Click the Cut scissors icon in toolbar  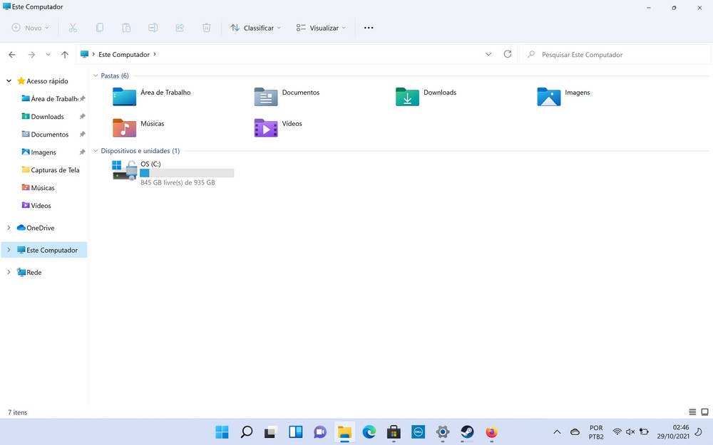tap(73, 28)
